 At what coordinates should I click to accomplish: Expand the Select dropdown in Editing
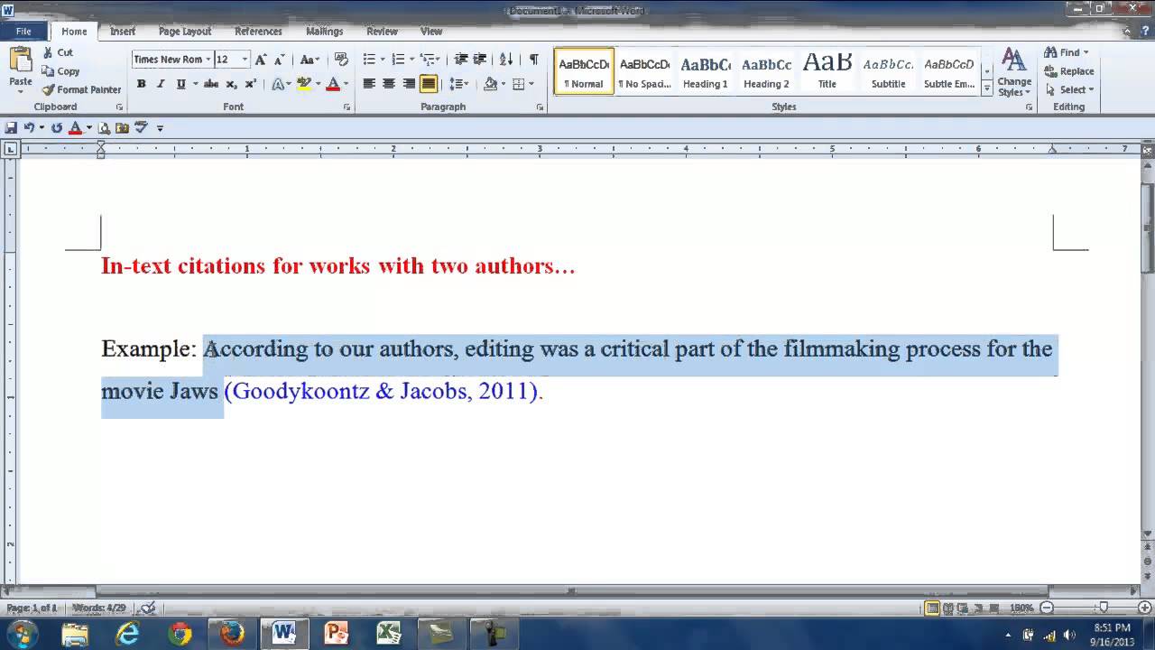coord(1069,89)
